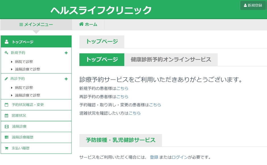Click the home icon on the ホーム tab
The image size is (267, 165).
(82, 24)
